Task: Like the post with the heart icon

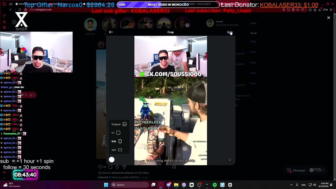Action: point(100,167)
